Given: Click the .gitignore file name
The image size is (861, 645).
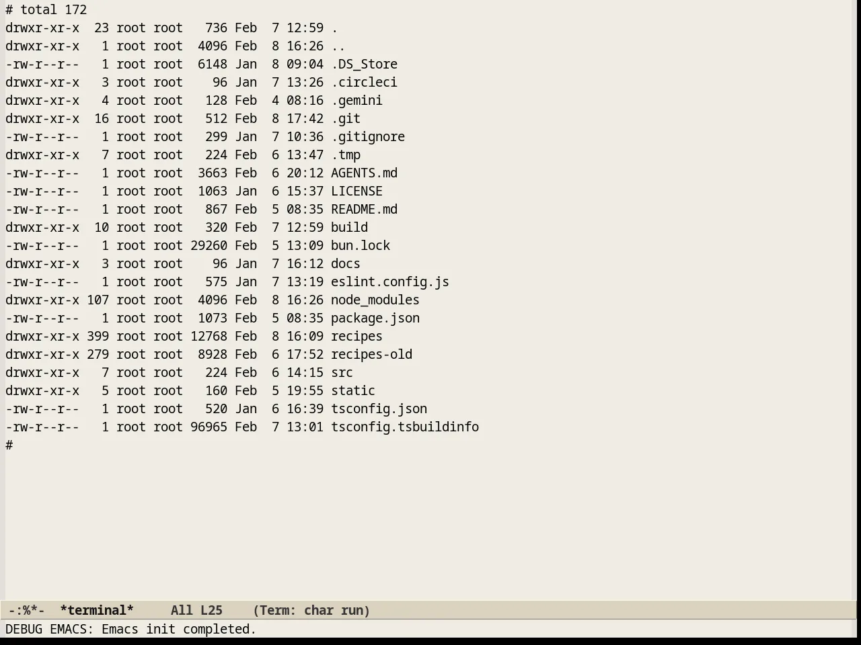Looking at the screenshot, I should (368, 137).
